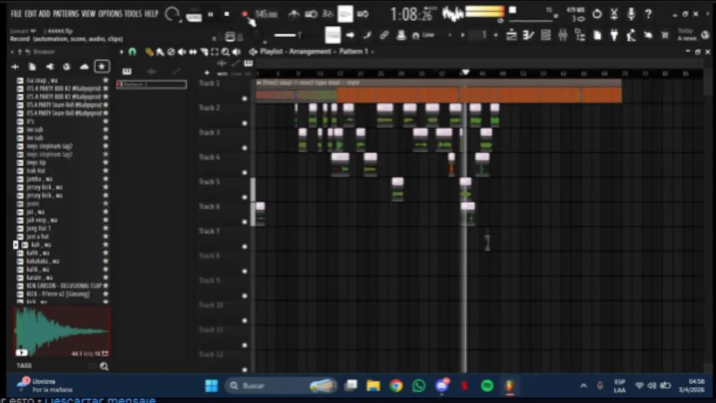Click the microphone recording icon
This screenshot has width=716, height=403.
(x=631, y=15)
